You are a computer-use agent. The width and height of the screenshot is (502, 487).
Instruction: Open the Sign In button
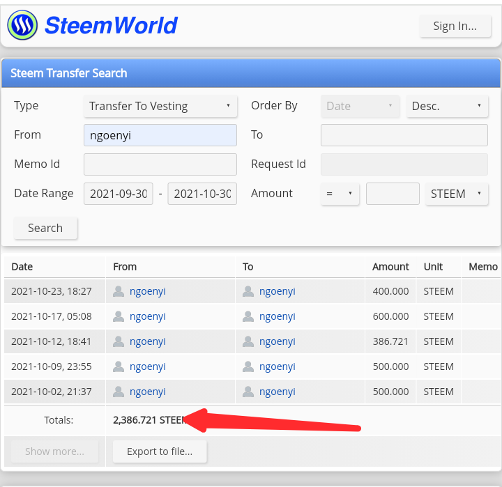tap(455, 26)
